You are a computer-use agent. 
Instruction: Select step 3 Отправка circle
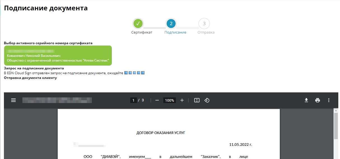click(204, 24)
